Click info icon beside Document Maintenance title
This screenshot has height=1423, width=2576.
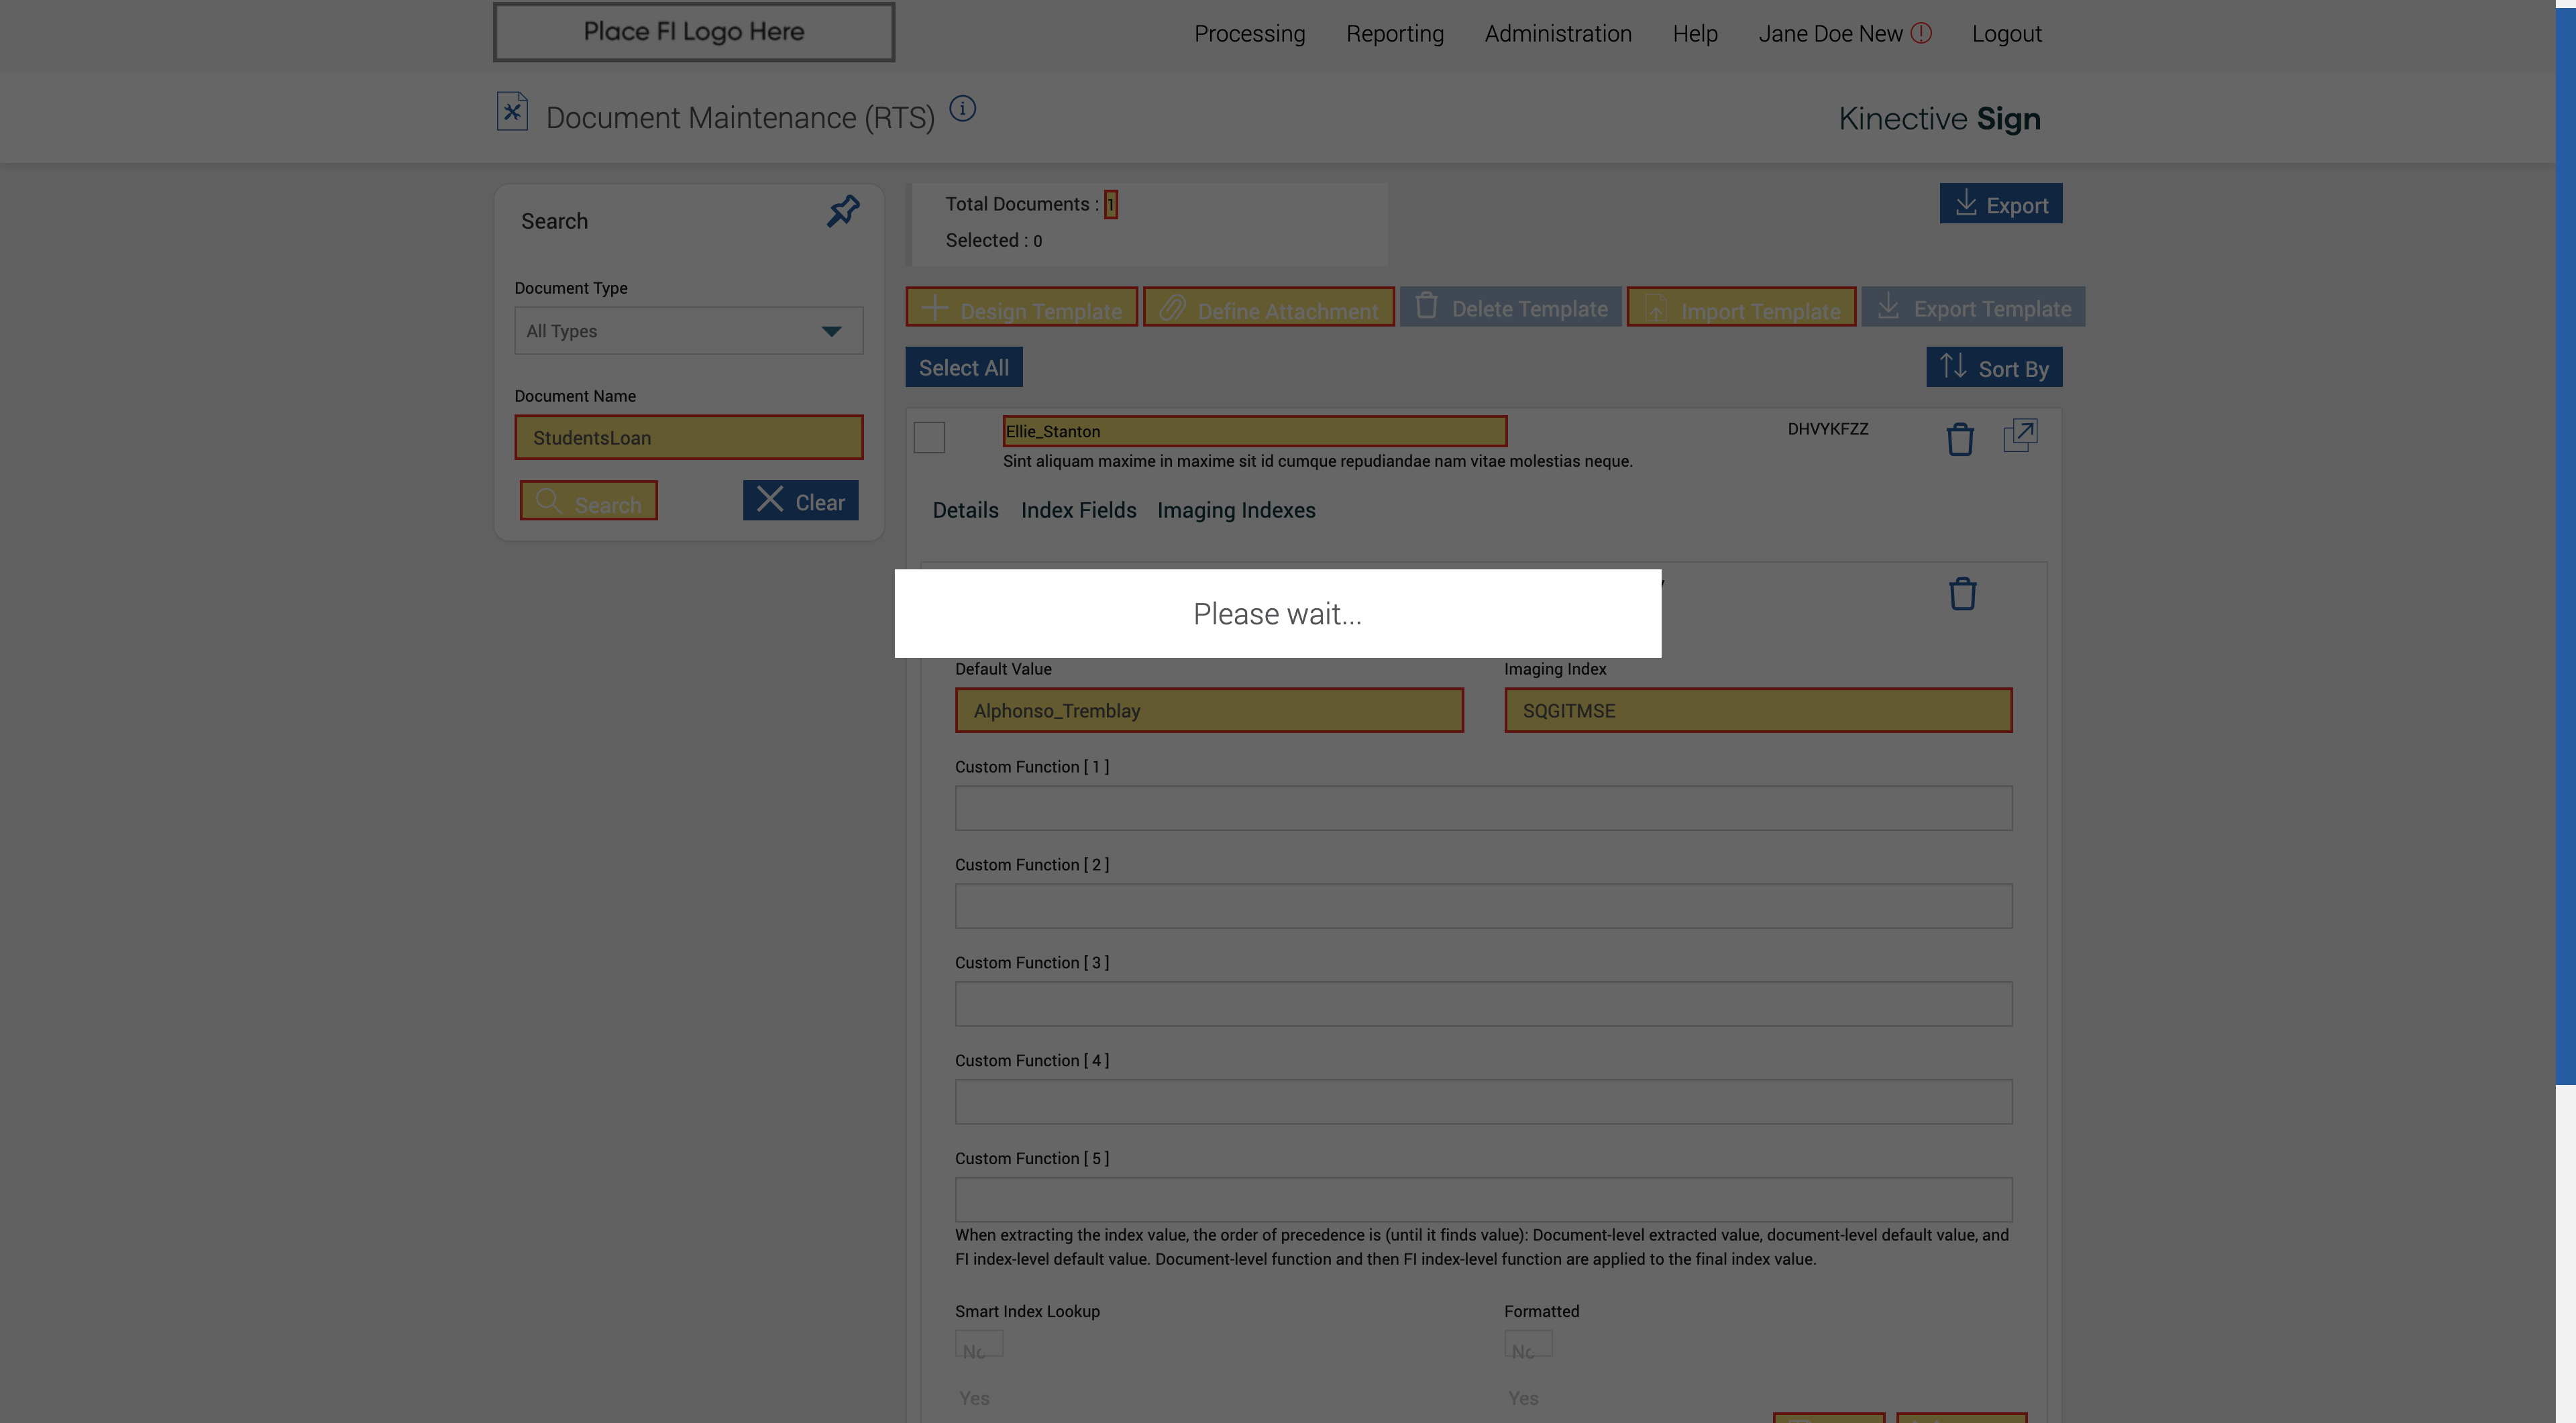click(962, 109)
